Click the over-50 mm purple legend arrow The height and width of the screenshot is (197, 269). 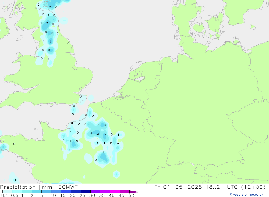click(x=134, y=192)
